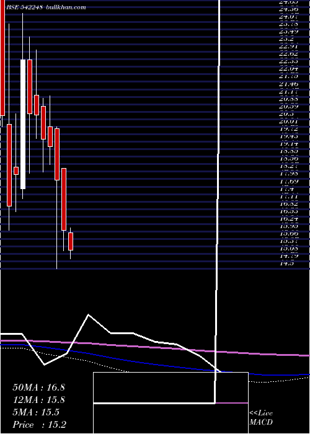Click the 23.2 price axis label

coord(286,39)
